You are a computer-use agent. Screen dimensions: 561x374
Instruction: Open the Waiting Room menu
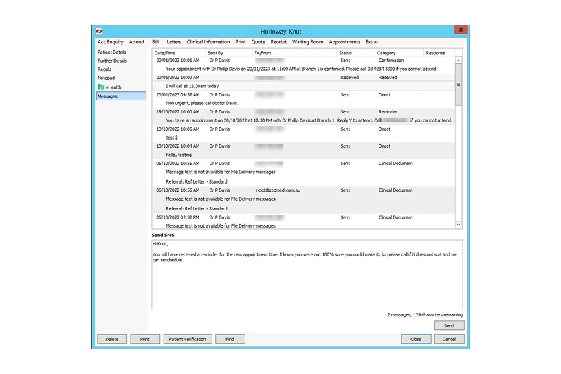pos(307,42)
